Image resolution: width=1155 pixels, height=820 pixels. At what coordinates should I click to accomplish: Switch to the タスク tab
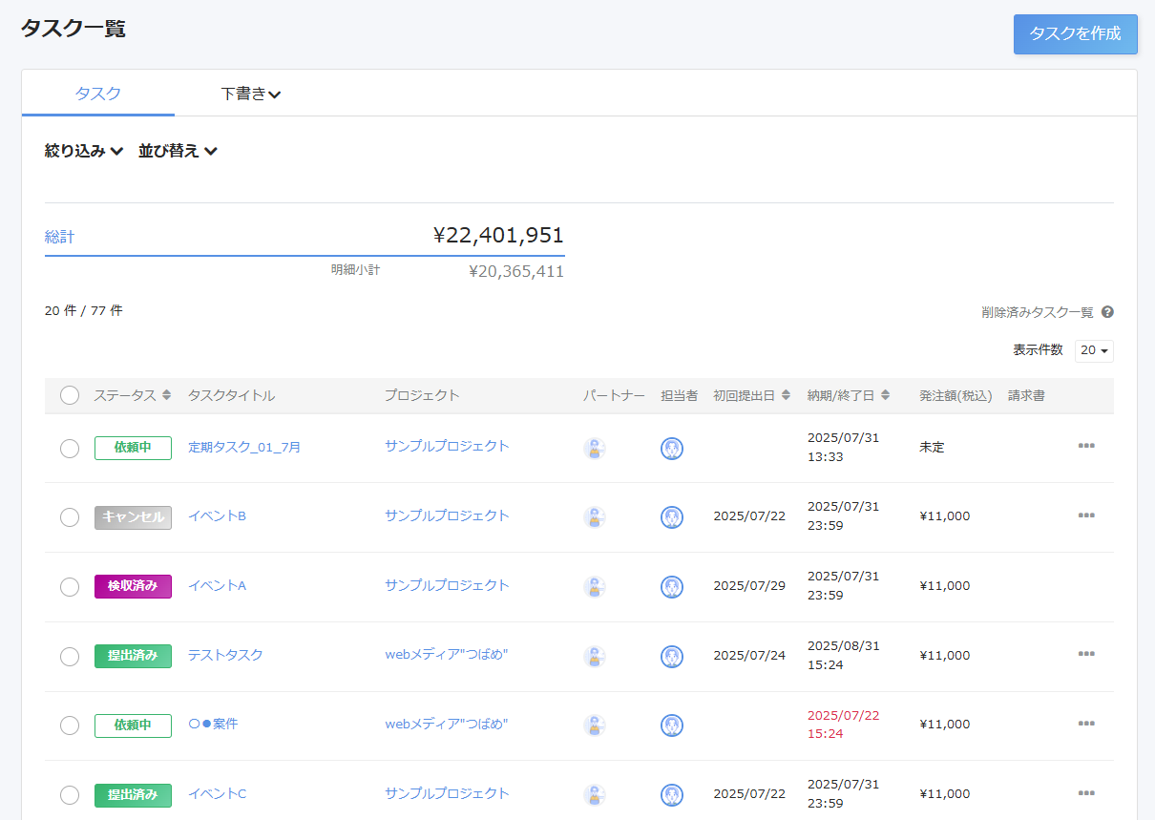click(x=98, y=94)
